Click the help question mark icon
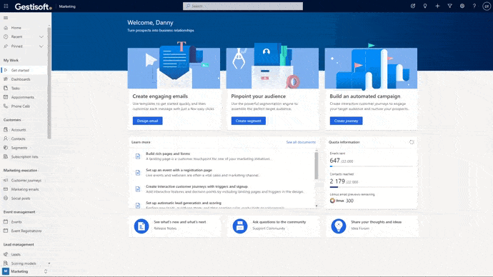This screenshot has height=277, width=493. [x=474, y=6]
